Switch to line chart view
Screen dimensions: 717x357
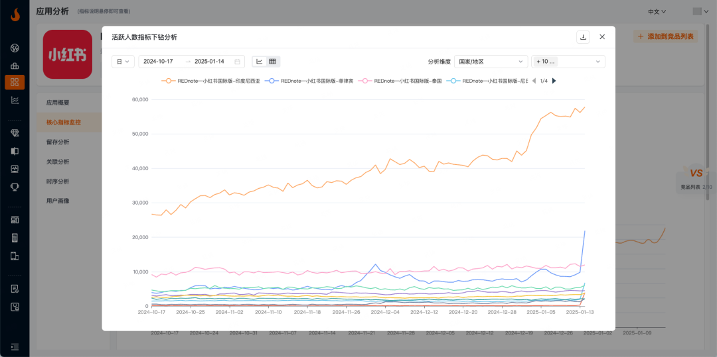pos(260,62)
